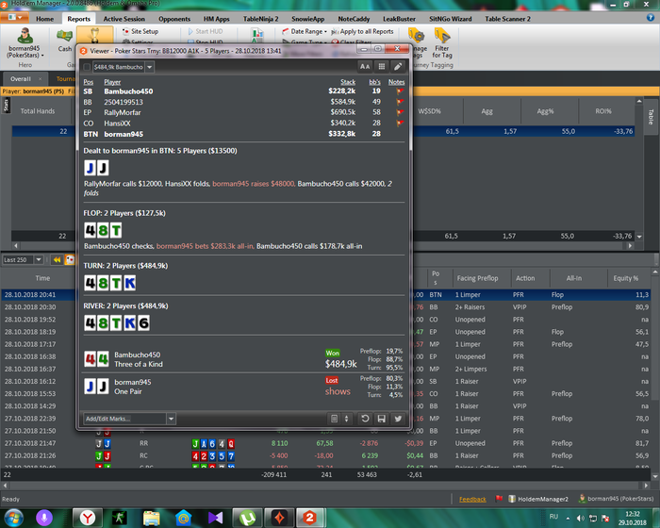Image resolution: width=660 pixels, height=528 pixels.
Task: Sort by the Facing Preflop column header
Action: 477,278
